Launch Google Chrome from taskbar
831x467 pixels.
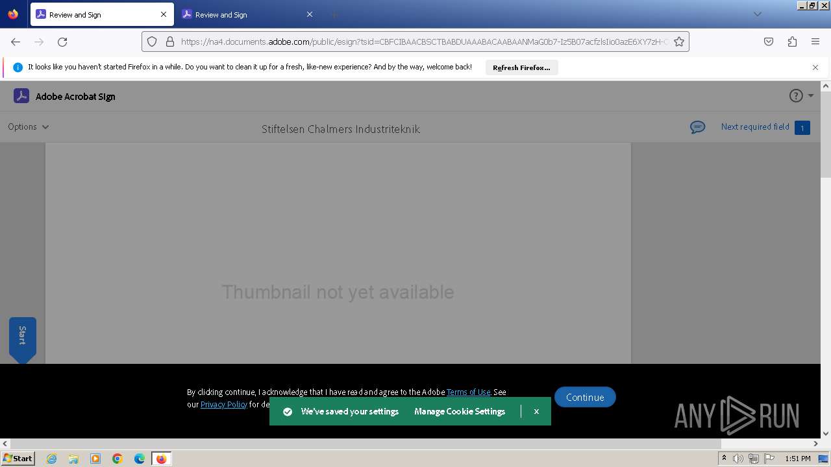tap(118, 459)
